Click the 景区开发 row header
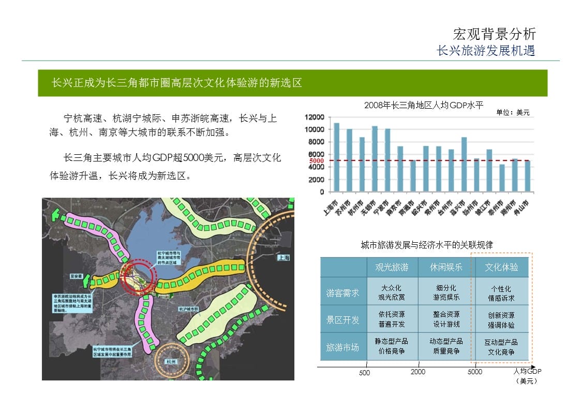 click(x=342, y=320)
